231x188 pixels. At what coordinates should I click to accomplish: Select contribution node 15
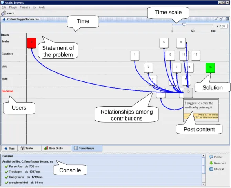pyautogui.click(x=196, y=55)
